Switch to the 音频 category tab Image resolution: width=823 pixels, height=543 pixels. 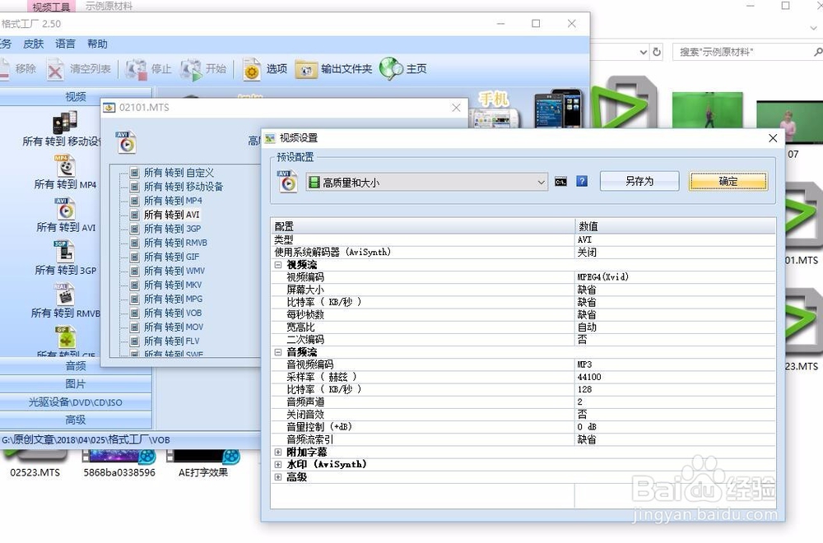pos(76,365)
